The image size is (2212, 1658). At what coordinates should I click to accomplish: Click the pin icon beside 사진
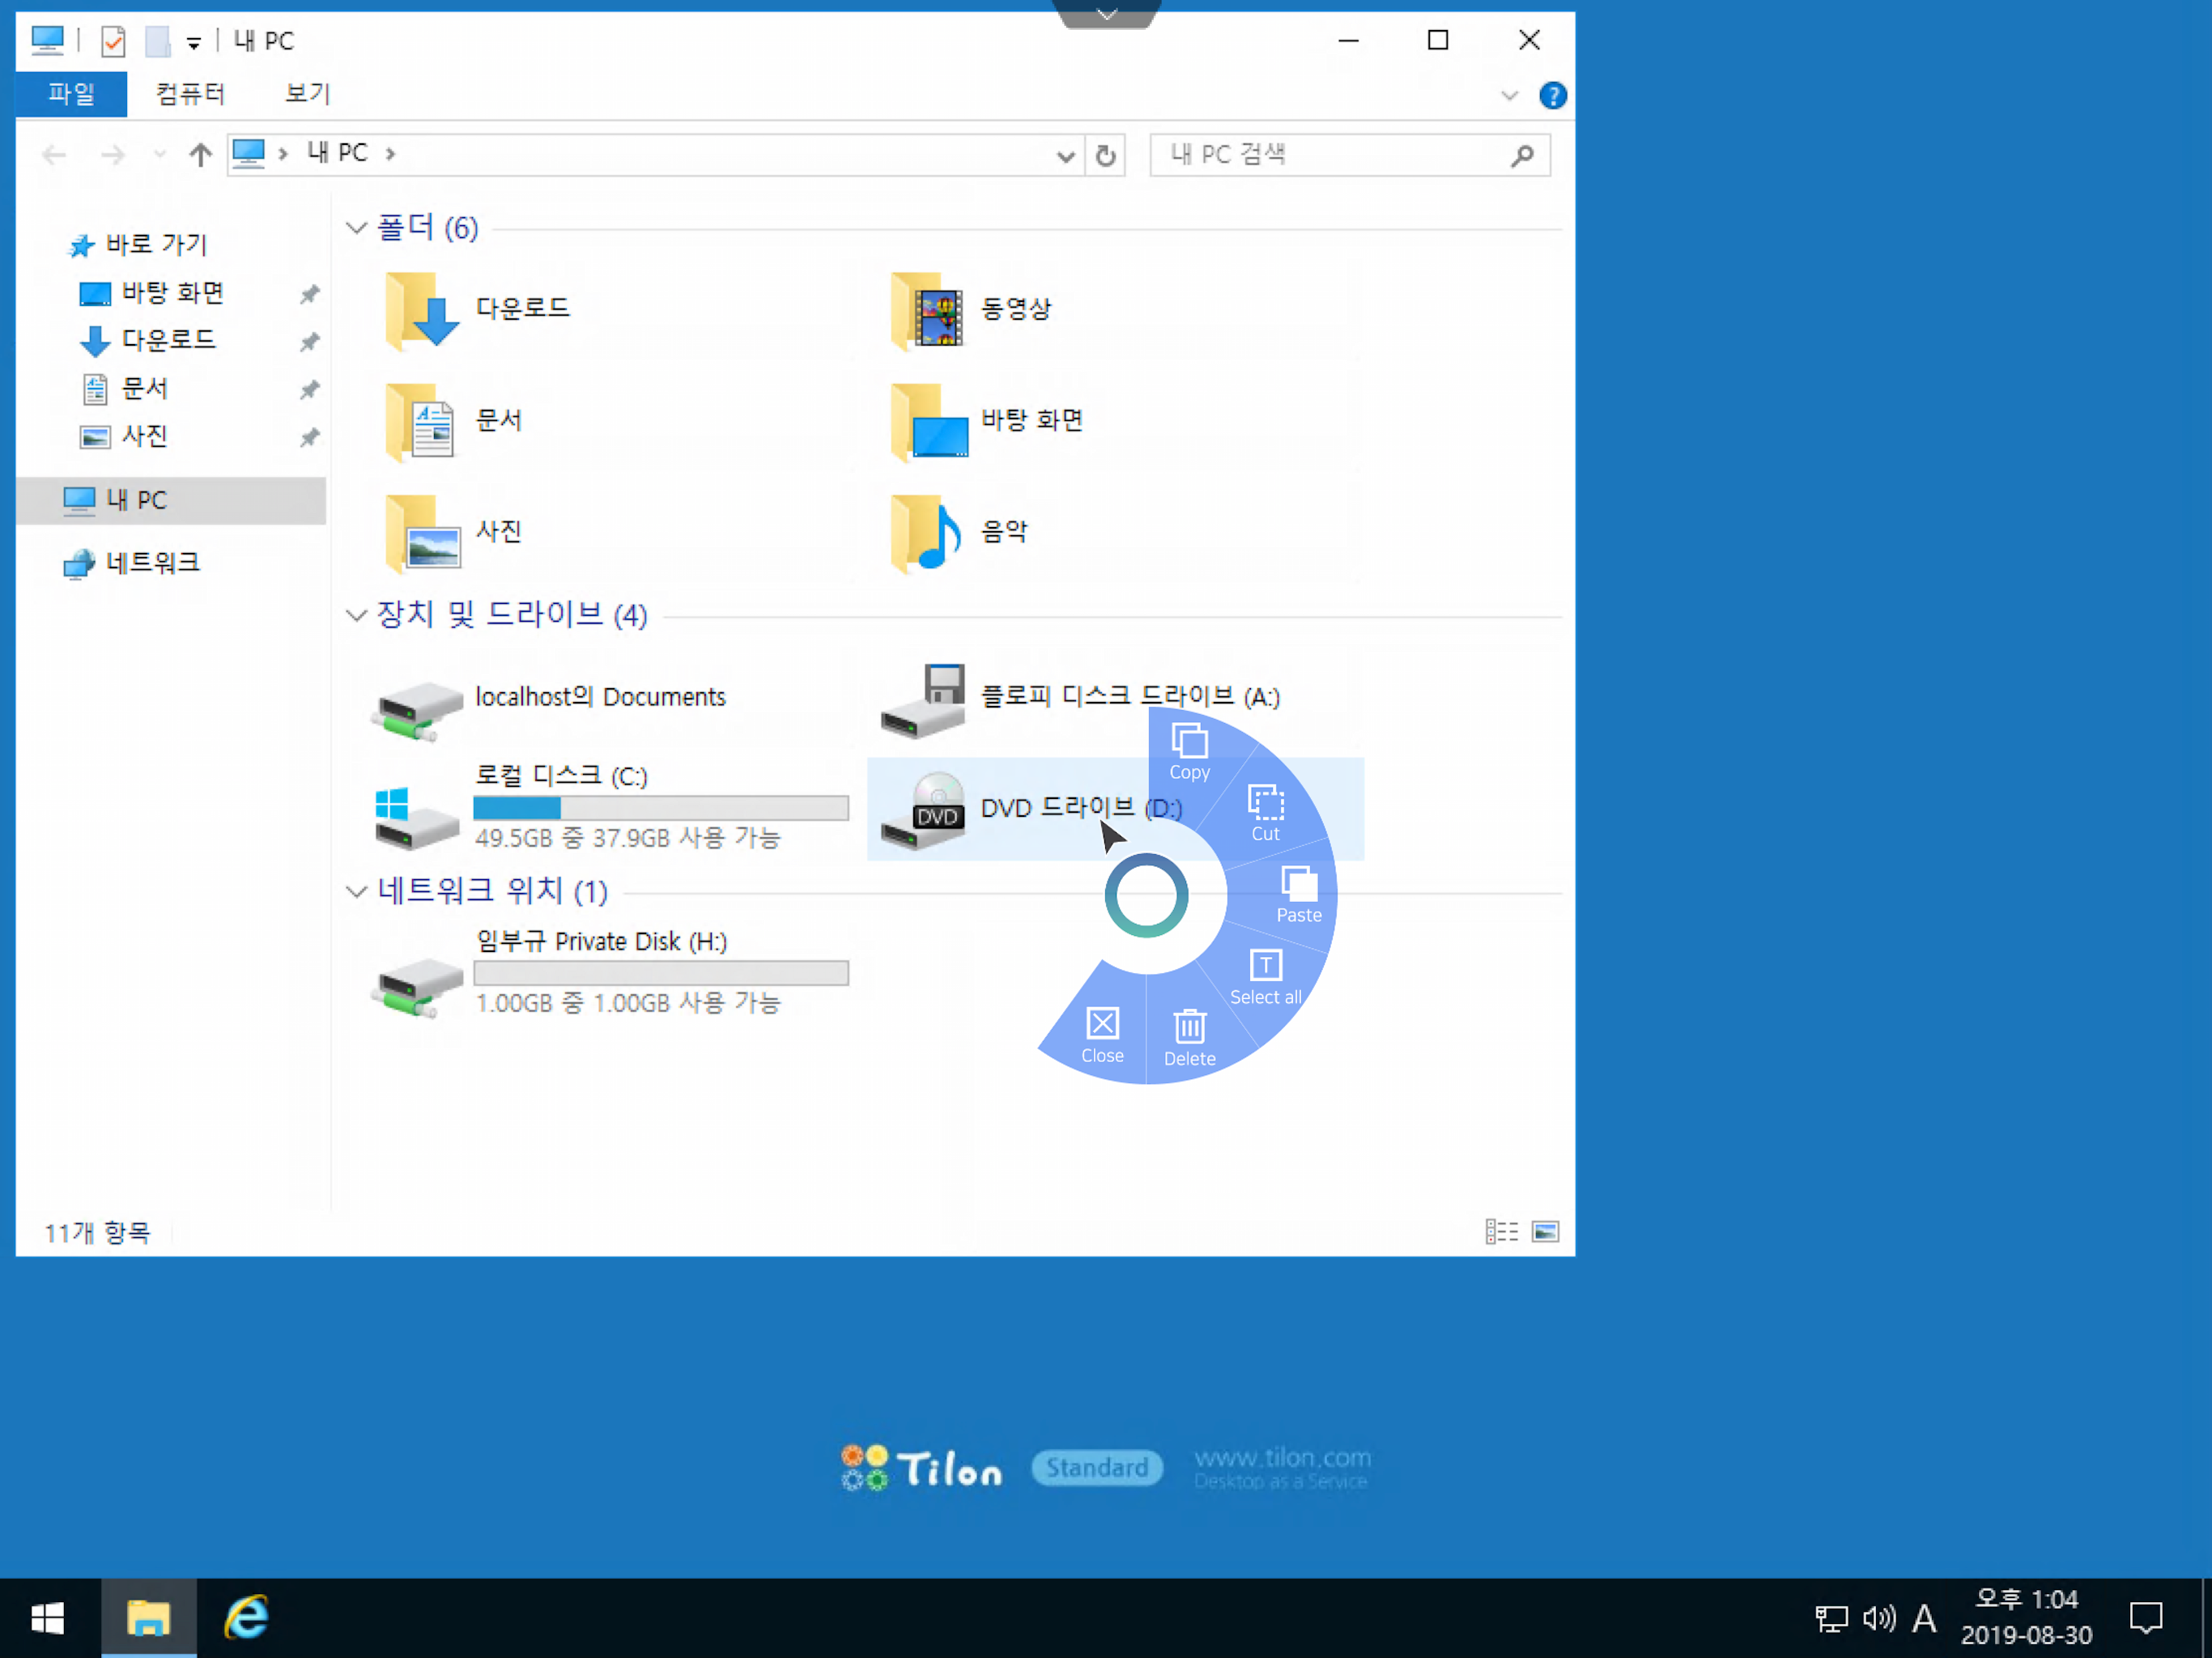tap(309, 438)
